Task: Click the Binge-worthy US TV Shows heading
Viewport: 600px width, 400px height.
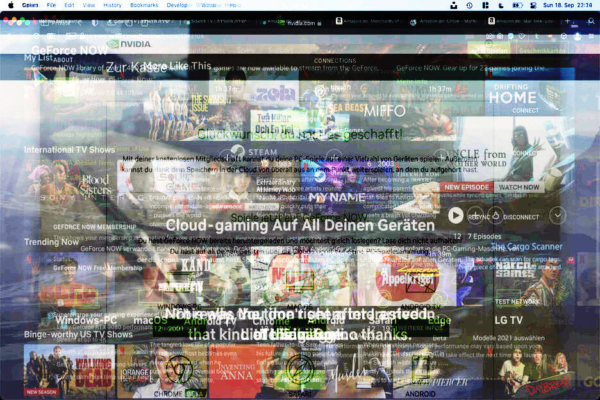Action: pyautogui.click(x=78, y=334)
